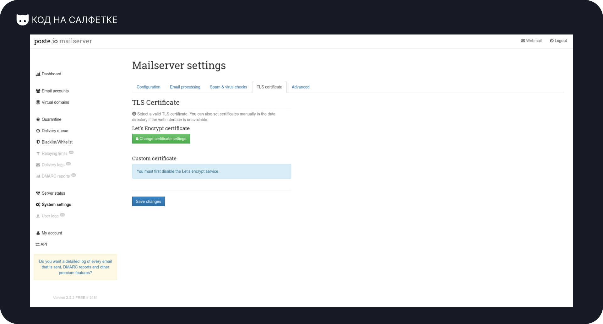
Task: Click the Save changes button
Action: [x=149, y=202]
